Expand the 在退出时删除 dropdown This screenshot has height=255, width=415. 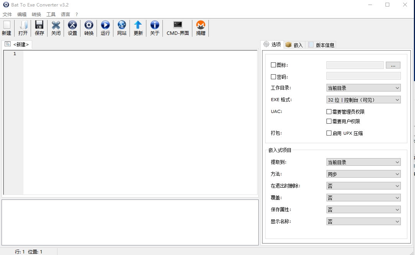click(x=363, y=186)
